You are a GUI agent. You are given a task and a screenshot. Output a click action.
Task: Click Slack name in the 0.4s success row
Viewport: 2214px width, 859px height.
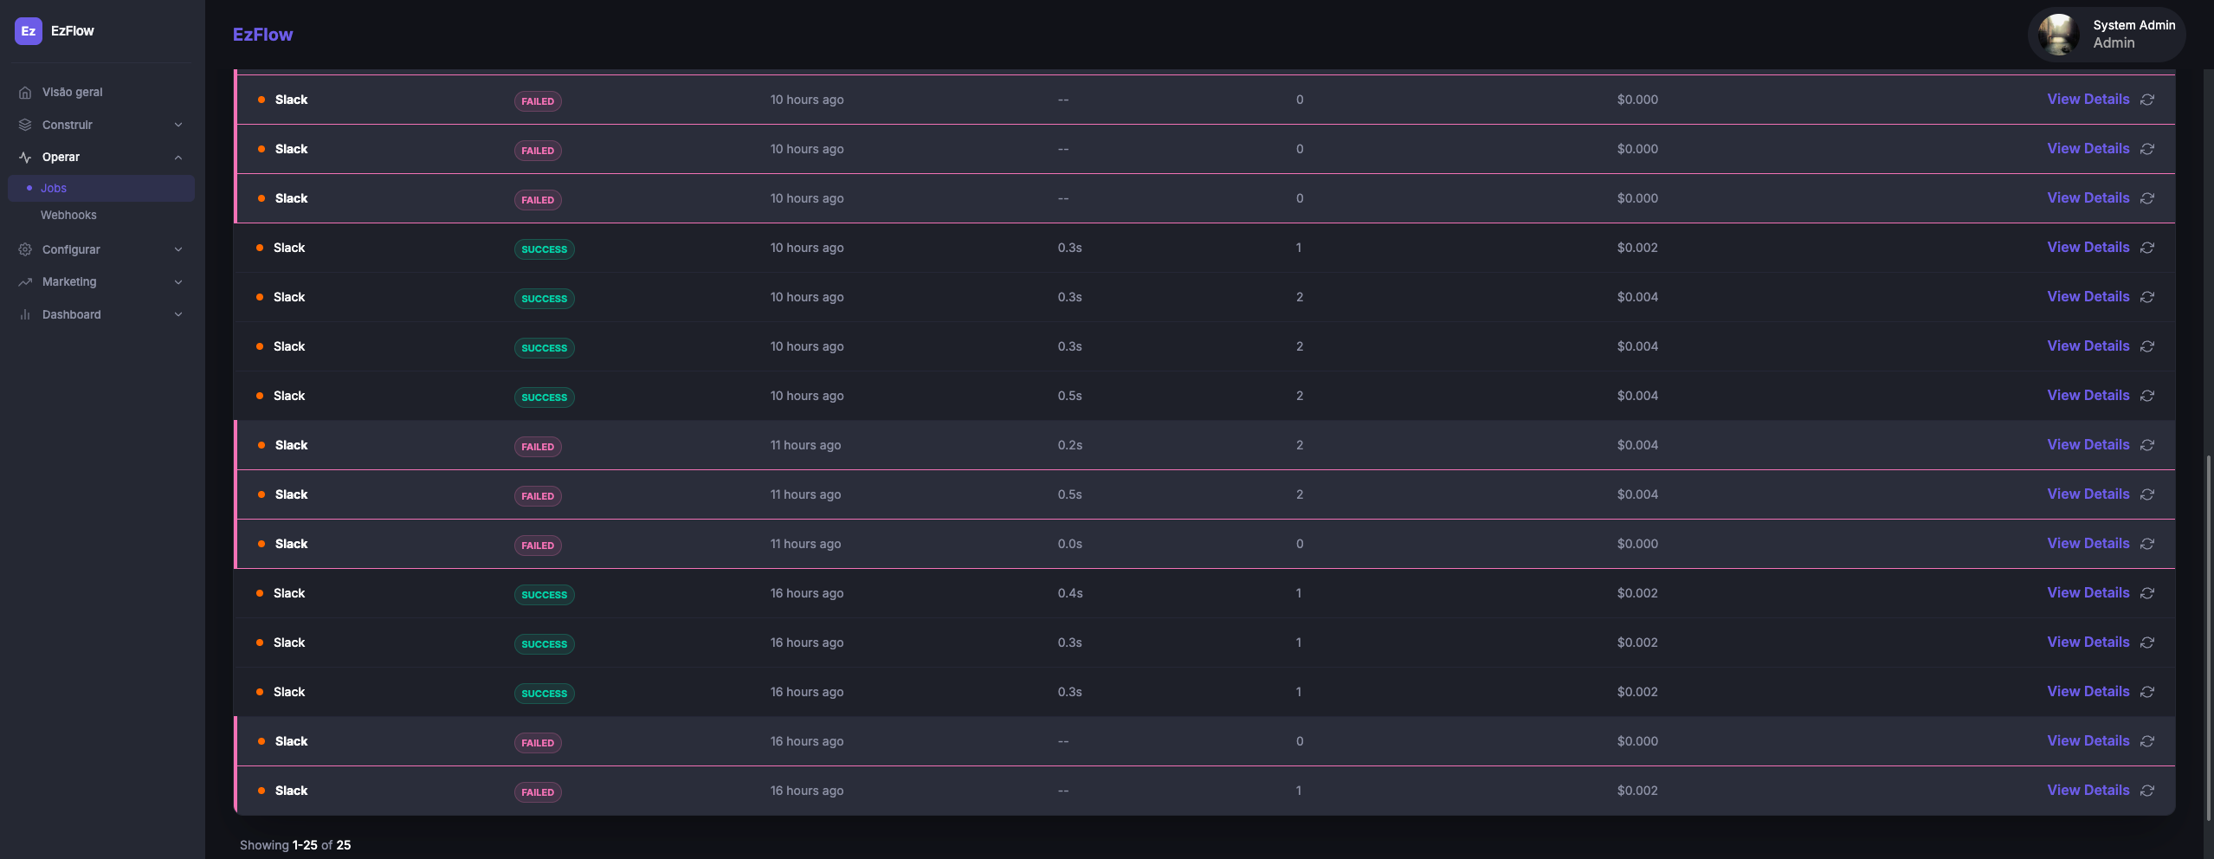click(x=289, y=593)
